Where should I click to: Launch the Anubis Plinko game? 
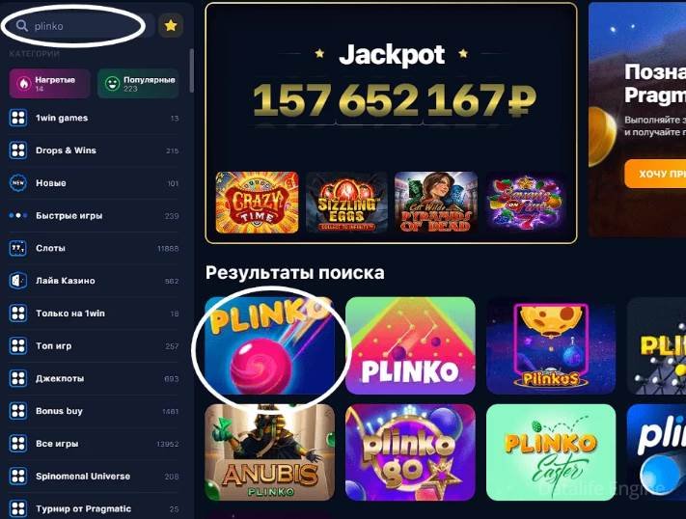coord(270,452)
